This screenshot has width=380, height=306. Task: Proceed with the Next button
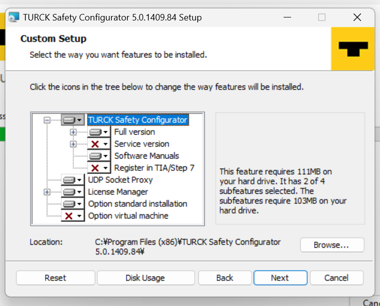280,278
